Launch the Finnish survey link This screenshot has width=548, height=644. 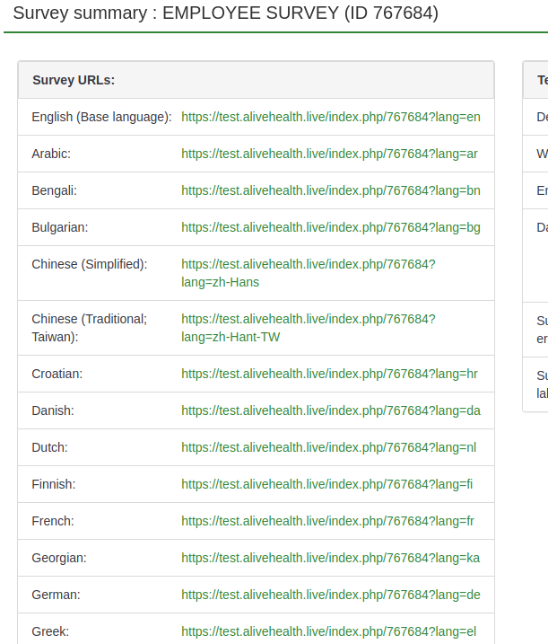coord(326,484)
